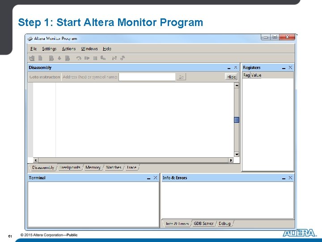Click the Go button
This screenshot has width=322, height=242.
point(181,77)
